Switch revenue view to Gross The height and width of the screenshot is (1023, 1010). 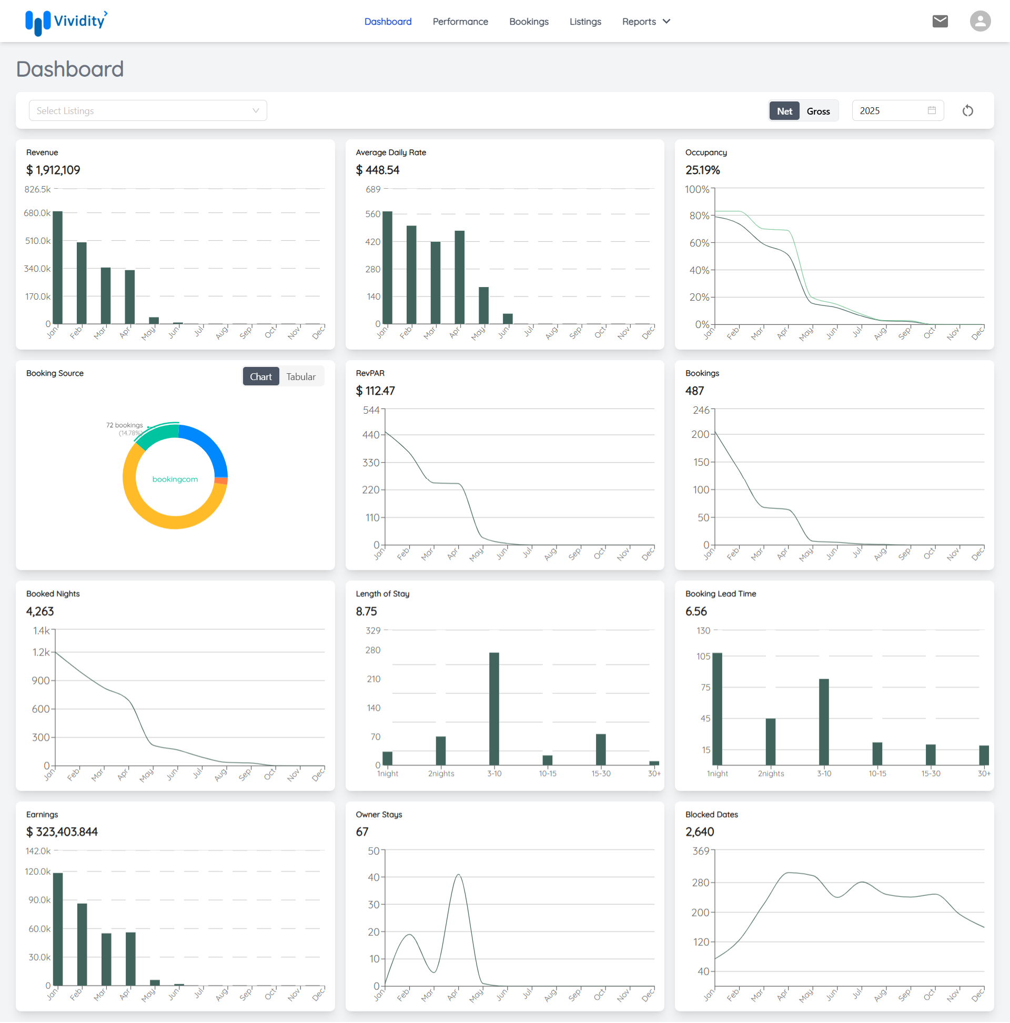817,111
